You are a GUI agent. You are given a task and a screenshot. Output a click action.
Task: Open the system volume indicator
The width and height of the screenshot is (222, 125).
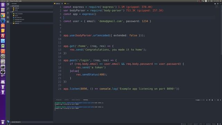tap(211, 1)
